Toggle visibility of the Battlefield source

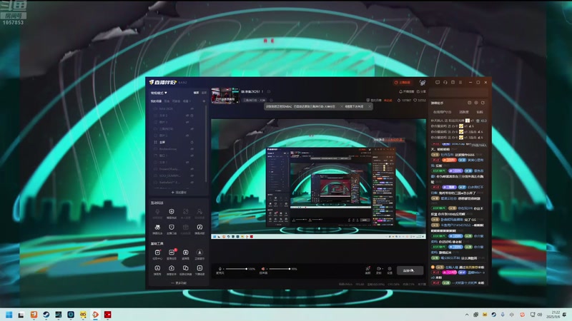(x=192, y=183)
